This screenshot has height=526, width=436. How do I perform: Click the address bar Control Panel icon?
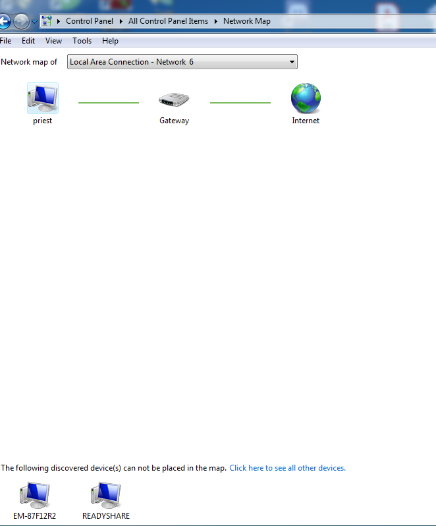[x=47, y=21]
